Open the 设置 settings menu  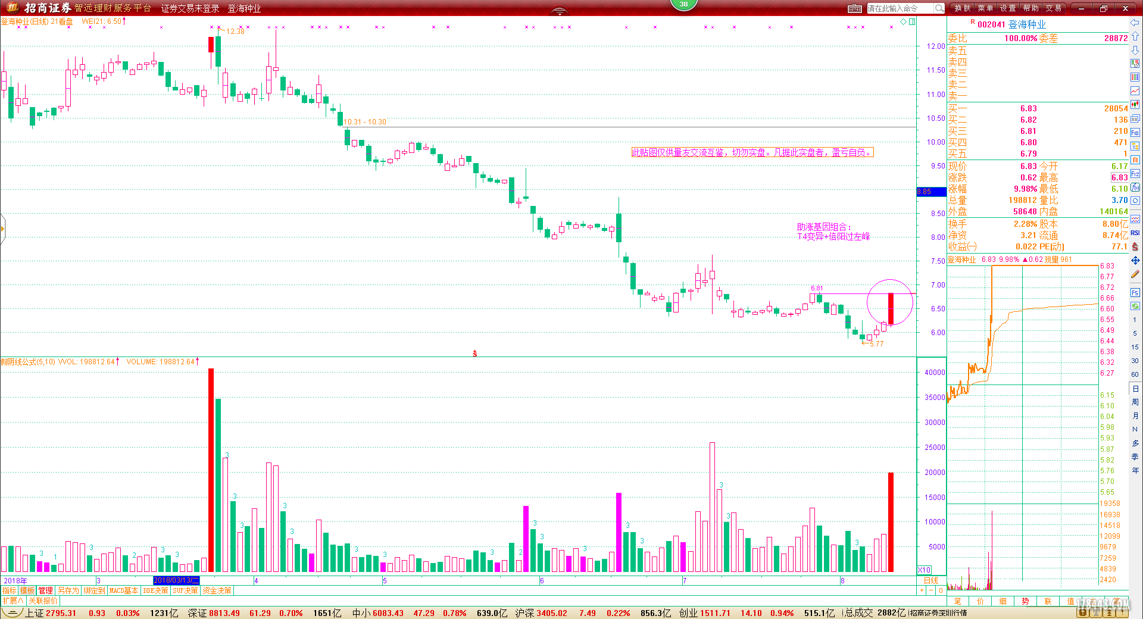pyautogui.click(x=1008, y=8)
